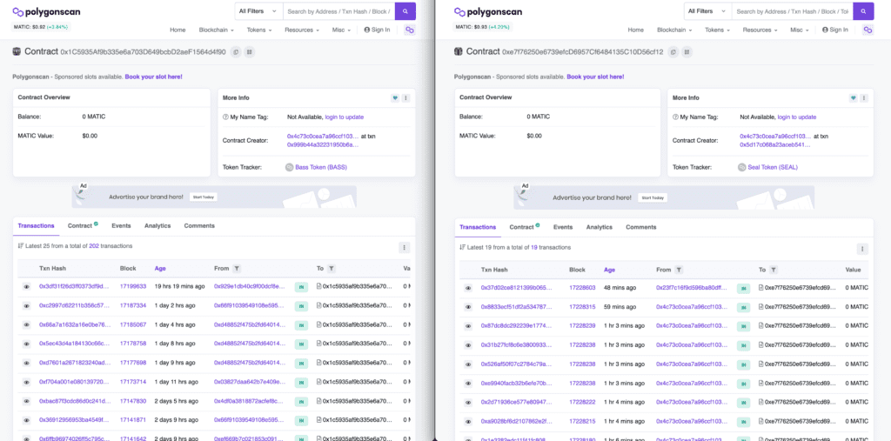Click Home in right window navbar
This screenshot has height=441, width=891.
[636, 30]
